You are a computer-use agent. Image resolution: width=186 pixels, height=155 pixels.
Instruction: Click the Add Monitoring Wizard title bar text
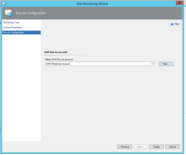tap(92, 3)
